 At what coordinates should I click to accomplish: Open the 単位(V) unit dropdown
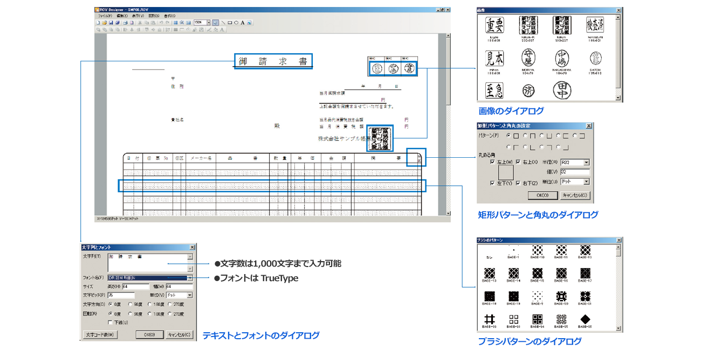(x=190, y=296)
